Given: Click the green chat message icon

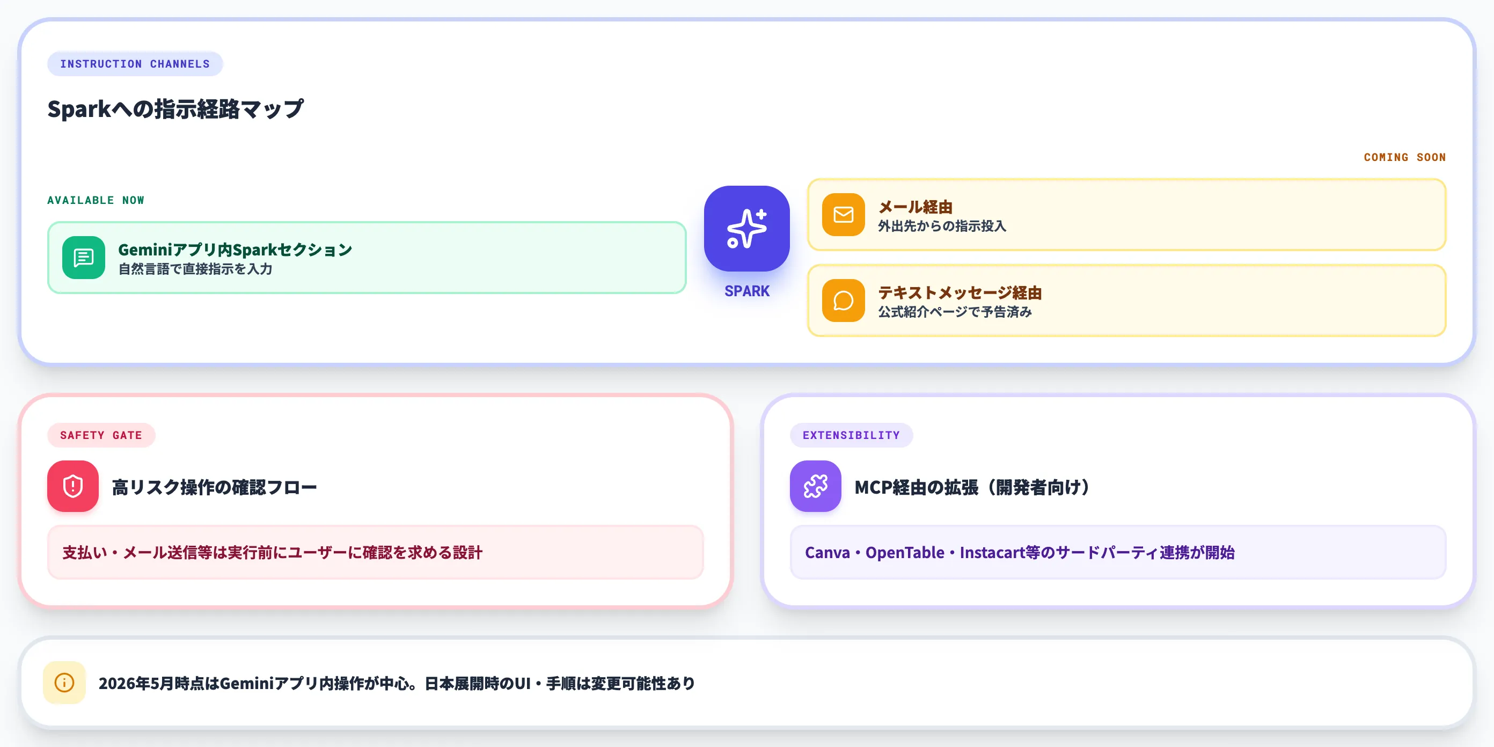Looking at the screenshot, I should coord(84,258).
